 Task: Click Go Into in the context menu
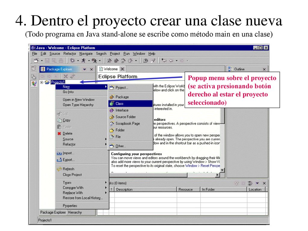[82, 92]
